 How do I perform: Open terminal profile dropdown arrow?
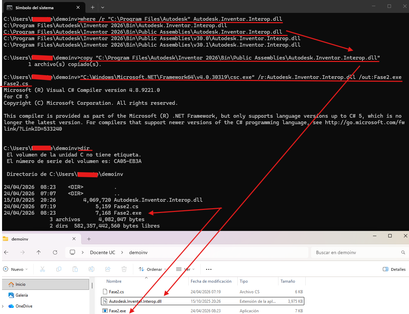[x=103, y=7]
